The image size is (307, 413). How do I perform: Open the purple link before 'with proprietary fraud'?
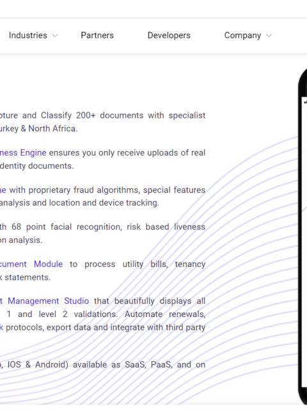click(x=3, y=190)
